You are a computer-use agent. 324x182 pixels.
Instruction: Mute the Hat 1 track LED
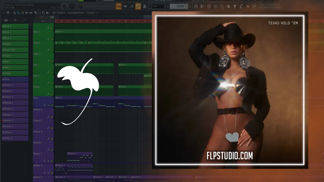tap(52, 72)
